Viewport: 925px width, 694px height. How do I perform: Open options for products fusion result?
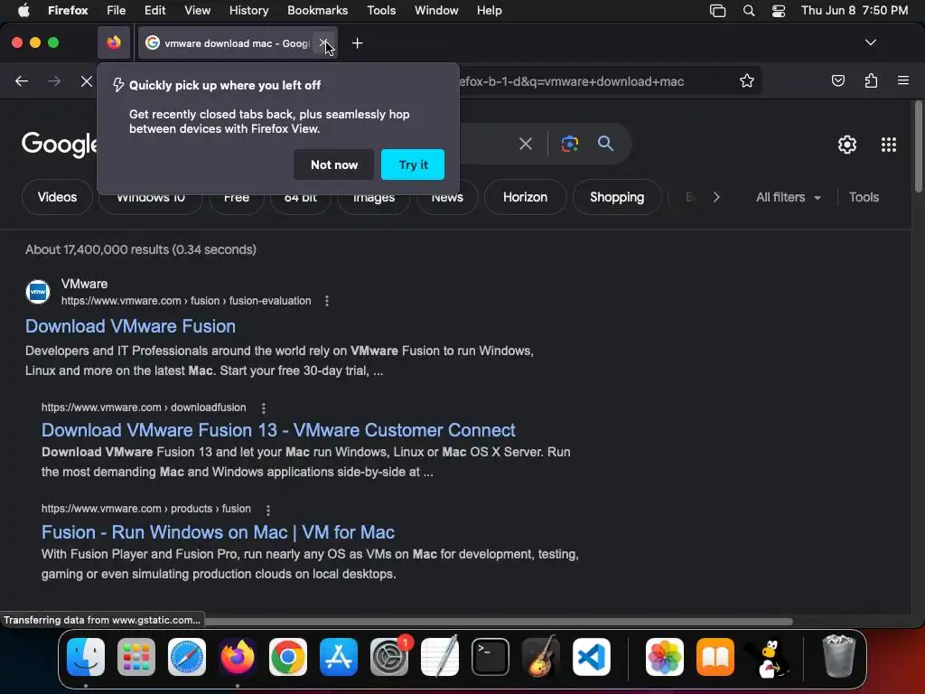coord(267,510)
